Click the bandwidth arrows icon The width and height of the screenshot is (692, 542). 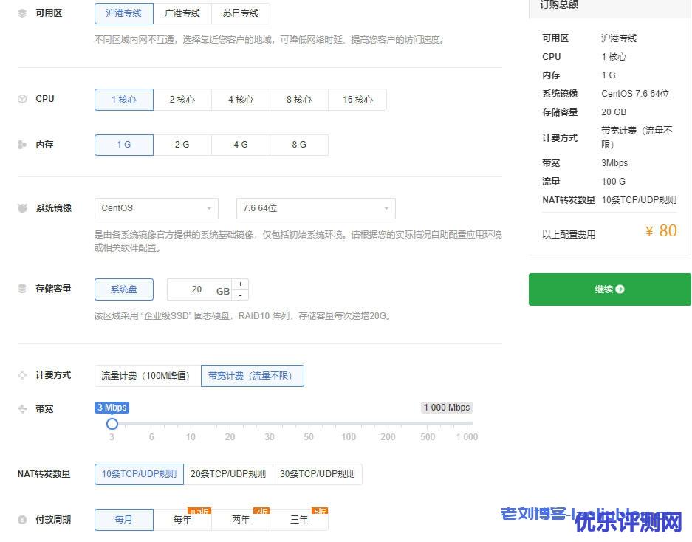pos(22,409)
